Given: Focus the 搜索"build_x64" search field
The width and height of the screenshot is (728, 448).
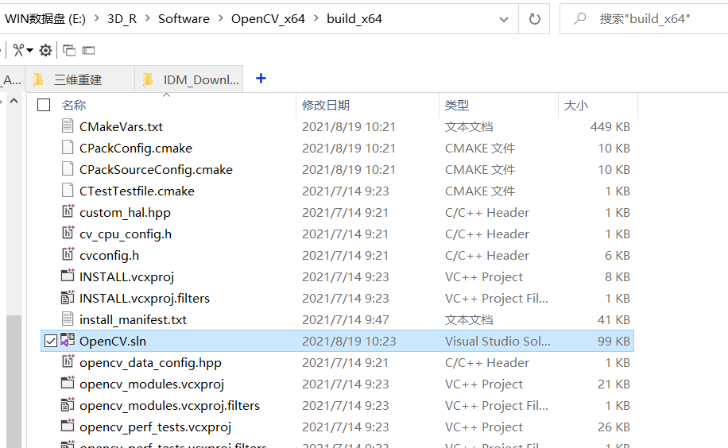Looking at the screenshot, I should coord(645,18).
